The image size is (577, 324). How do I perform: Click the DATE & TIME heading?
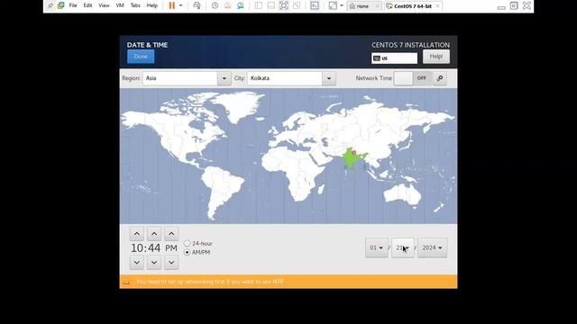coord(147,45)
